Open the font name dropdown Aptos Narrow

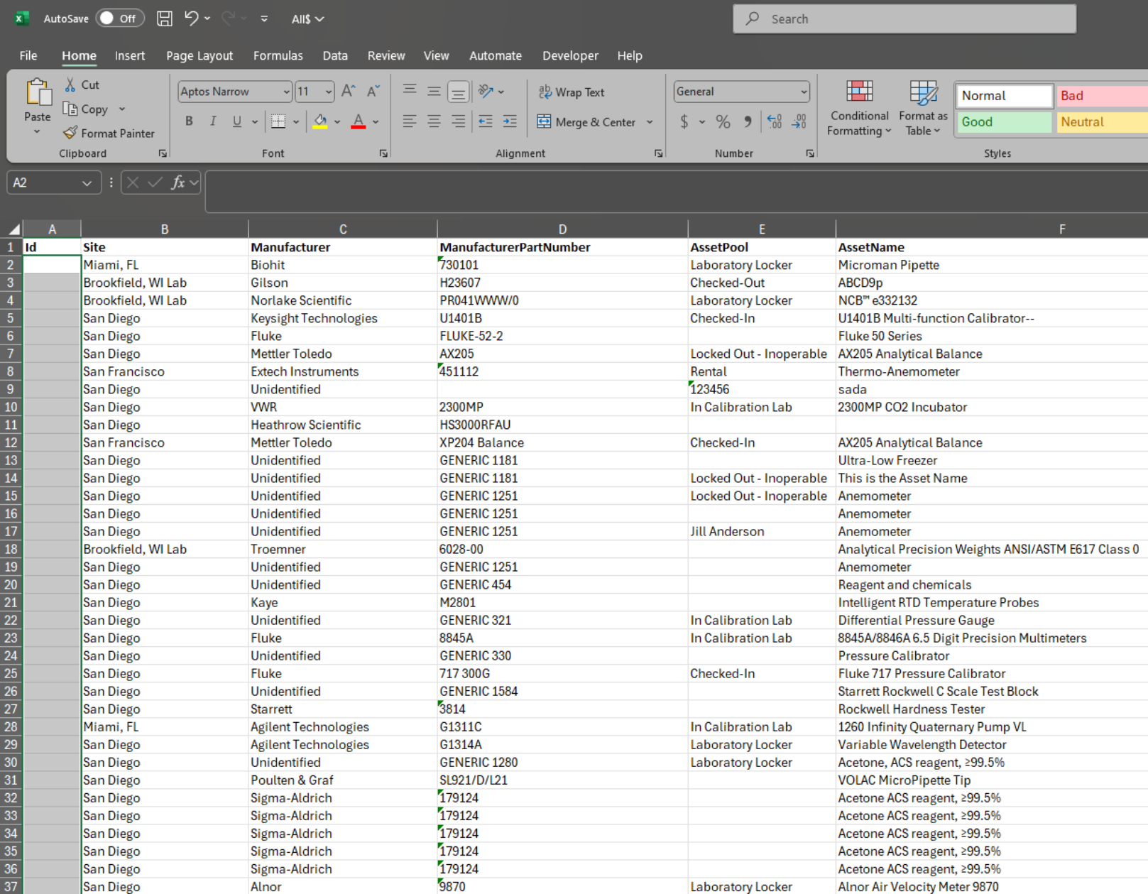(286, 92)
